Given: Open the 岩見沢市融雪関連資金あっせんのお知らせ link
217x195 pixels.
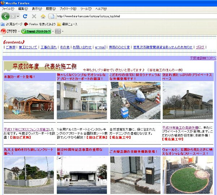Looking at the screenshot, I should [x=163, y=47].
